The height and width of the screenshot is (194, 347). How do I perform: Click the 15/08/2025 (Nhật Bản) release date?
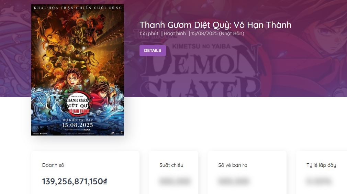click(x=217, y=33)
